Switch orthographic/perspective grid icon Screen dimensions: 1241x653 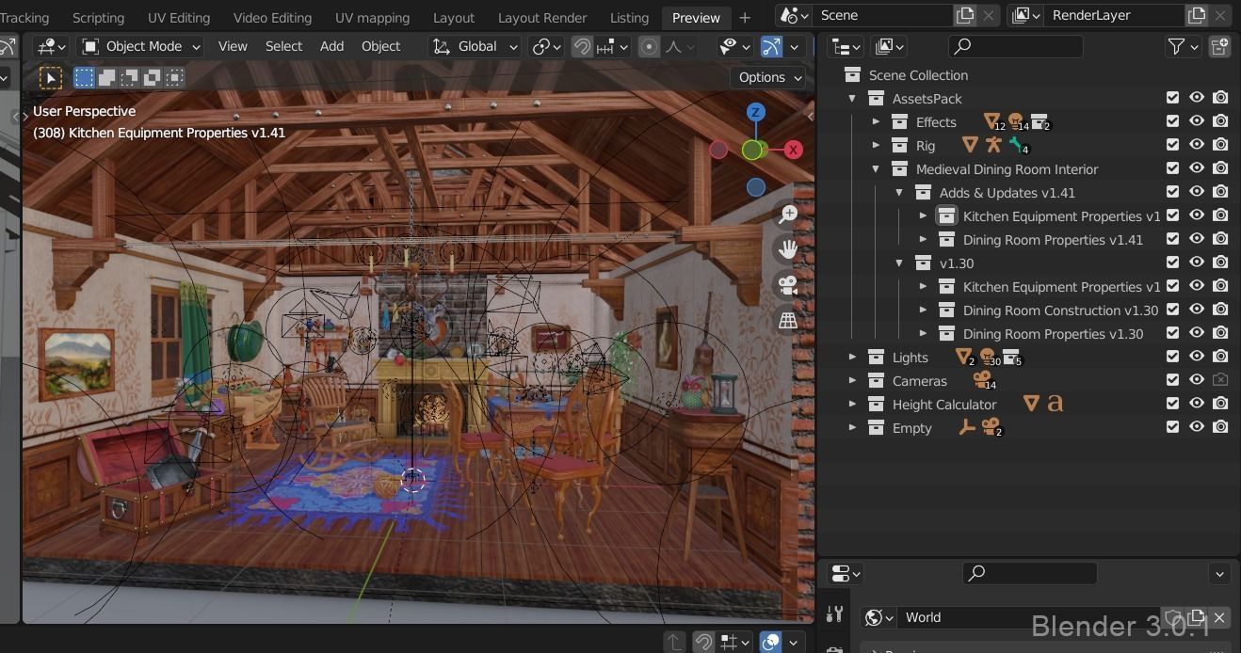787,320
